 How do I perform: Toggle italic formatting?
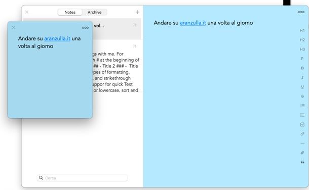point(302,77)
